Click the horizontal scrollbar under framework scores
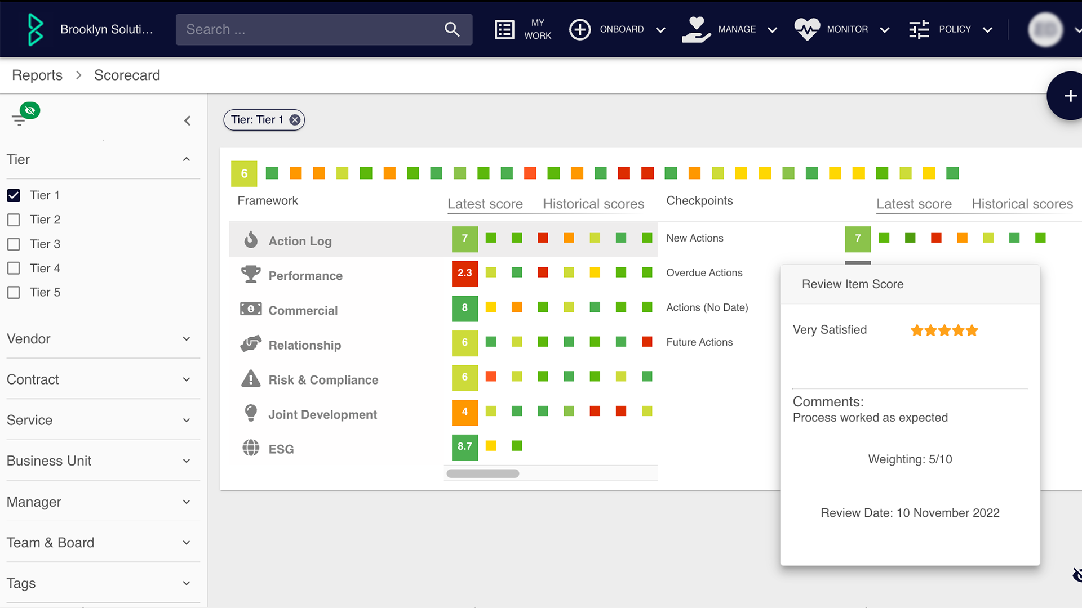Image resolution: width=1082 pixels, height=608 pixels. tap(482, 473)
